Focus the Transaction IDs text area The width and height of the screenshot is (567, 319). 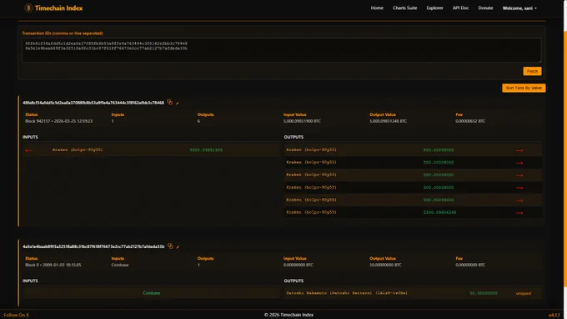click(281, 50)
